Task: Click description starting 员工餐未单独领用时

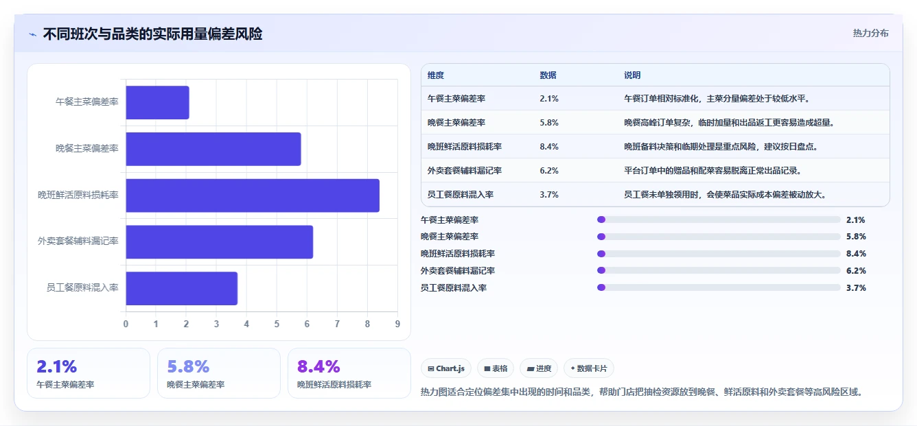Action: (725, 195)
